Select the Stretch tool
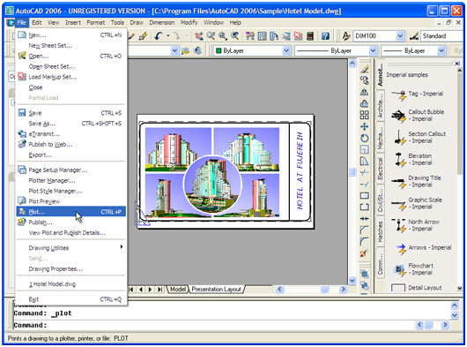467x347 pixels. (x=365, y=162)
